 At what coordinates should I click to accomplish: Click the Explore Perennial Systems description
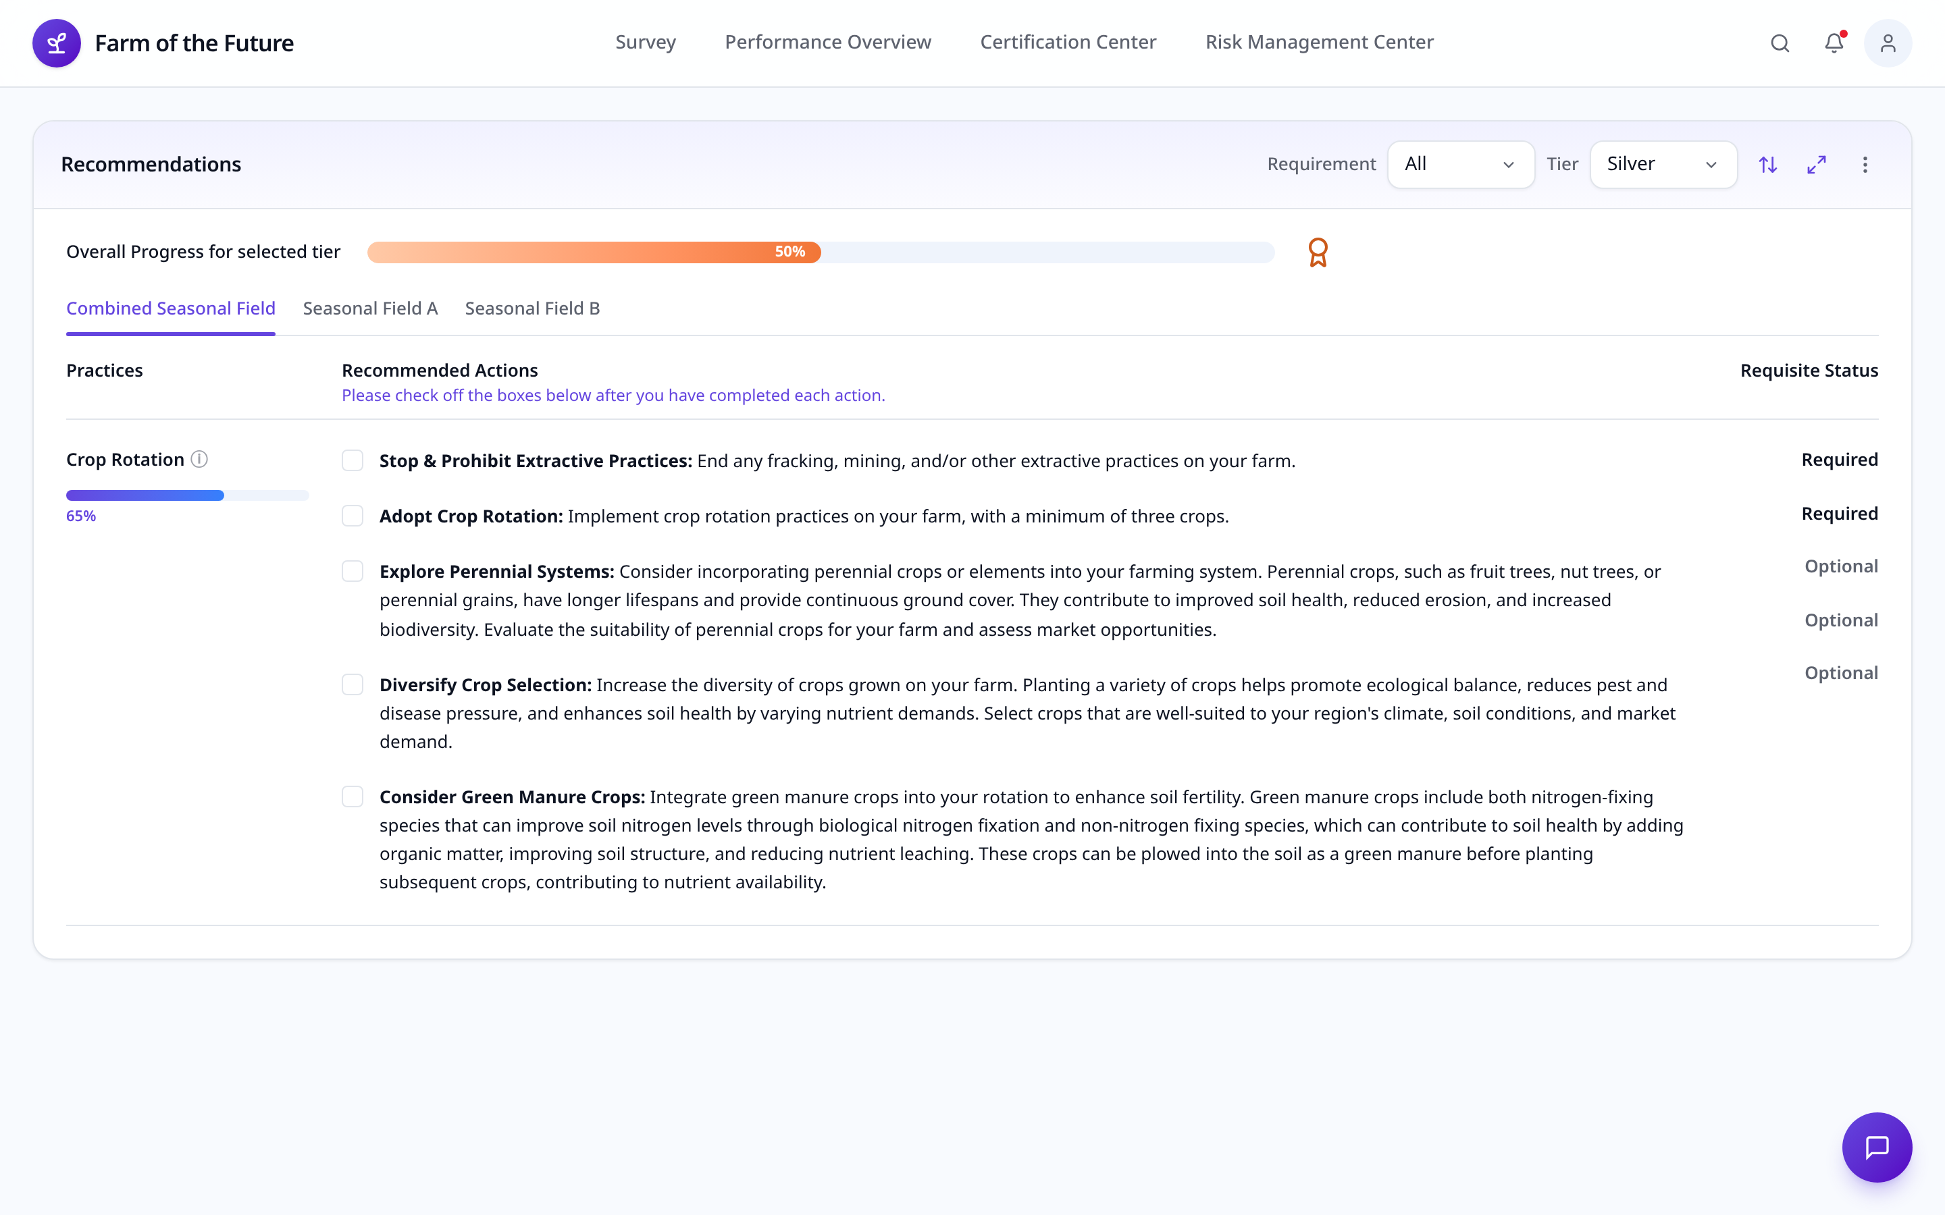coord(1020,600)
